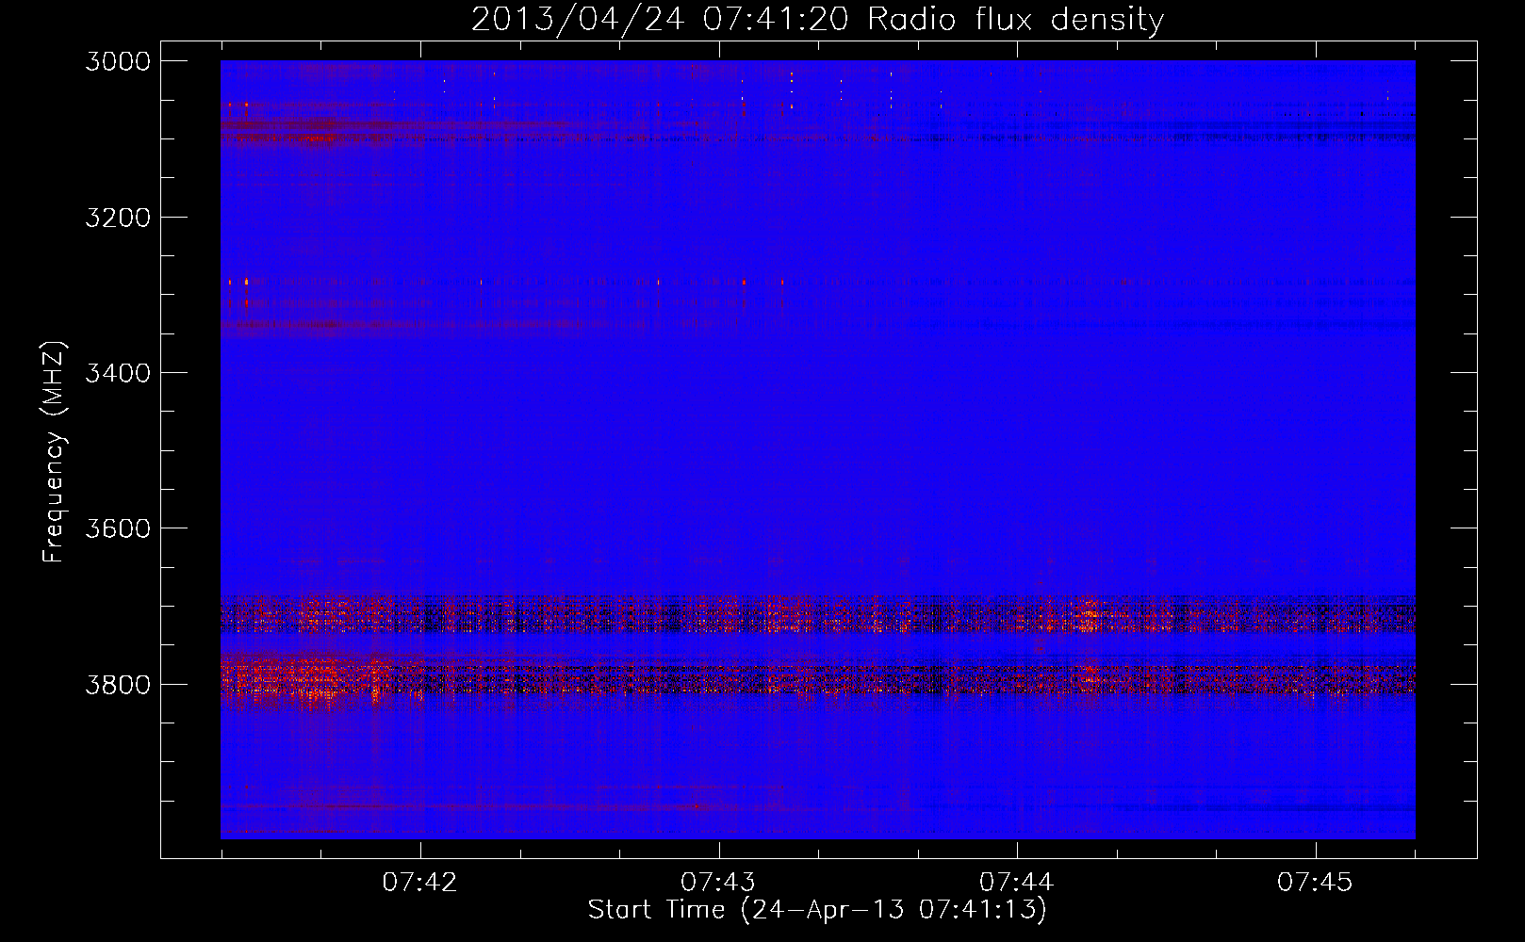Click the 07:42 time tick label
This screenshot has height=942, width=1525.
419,883
